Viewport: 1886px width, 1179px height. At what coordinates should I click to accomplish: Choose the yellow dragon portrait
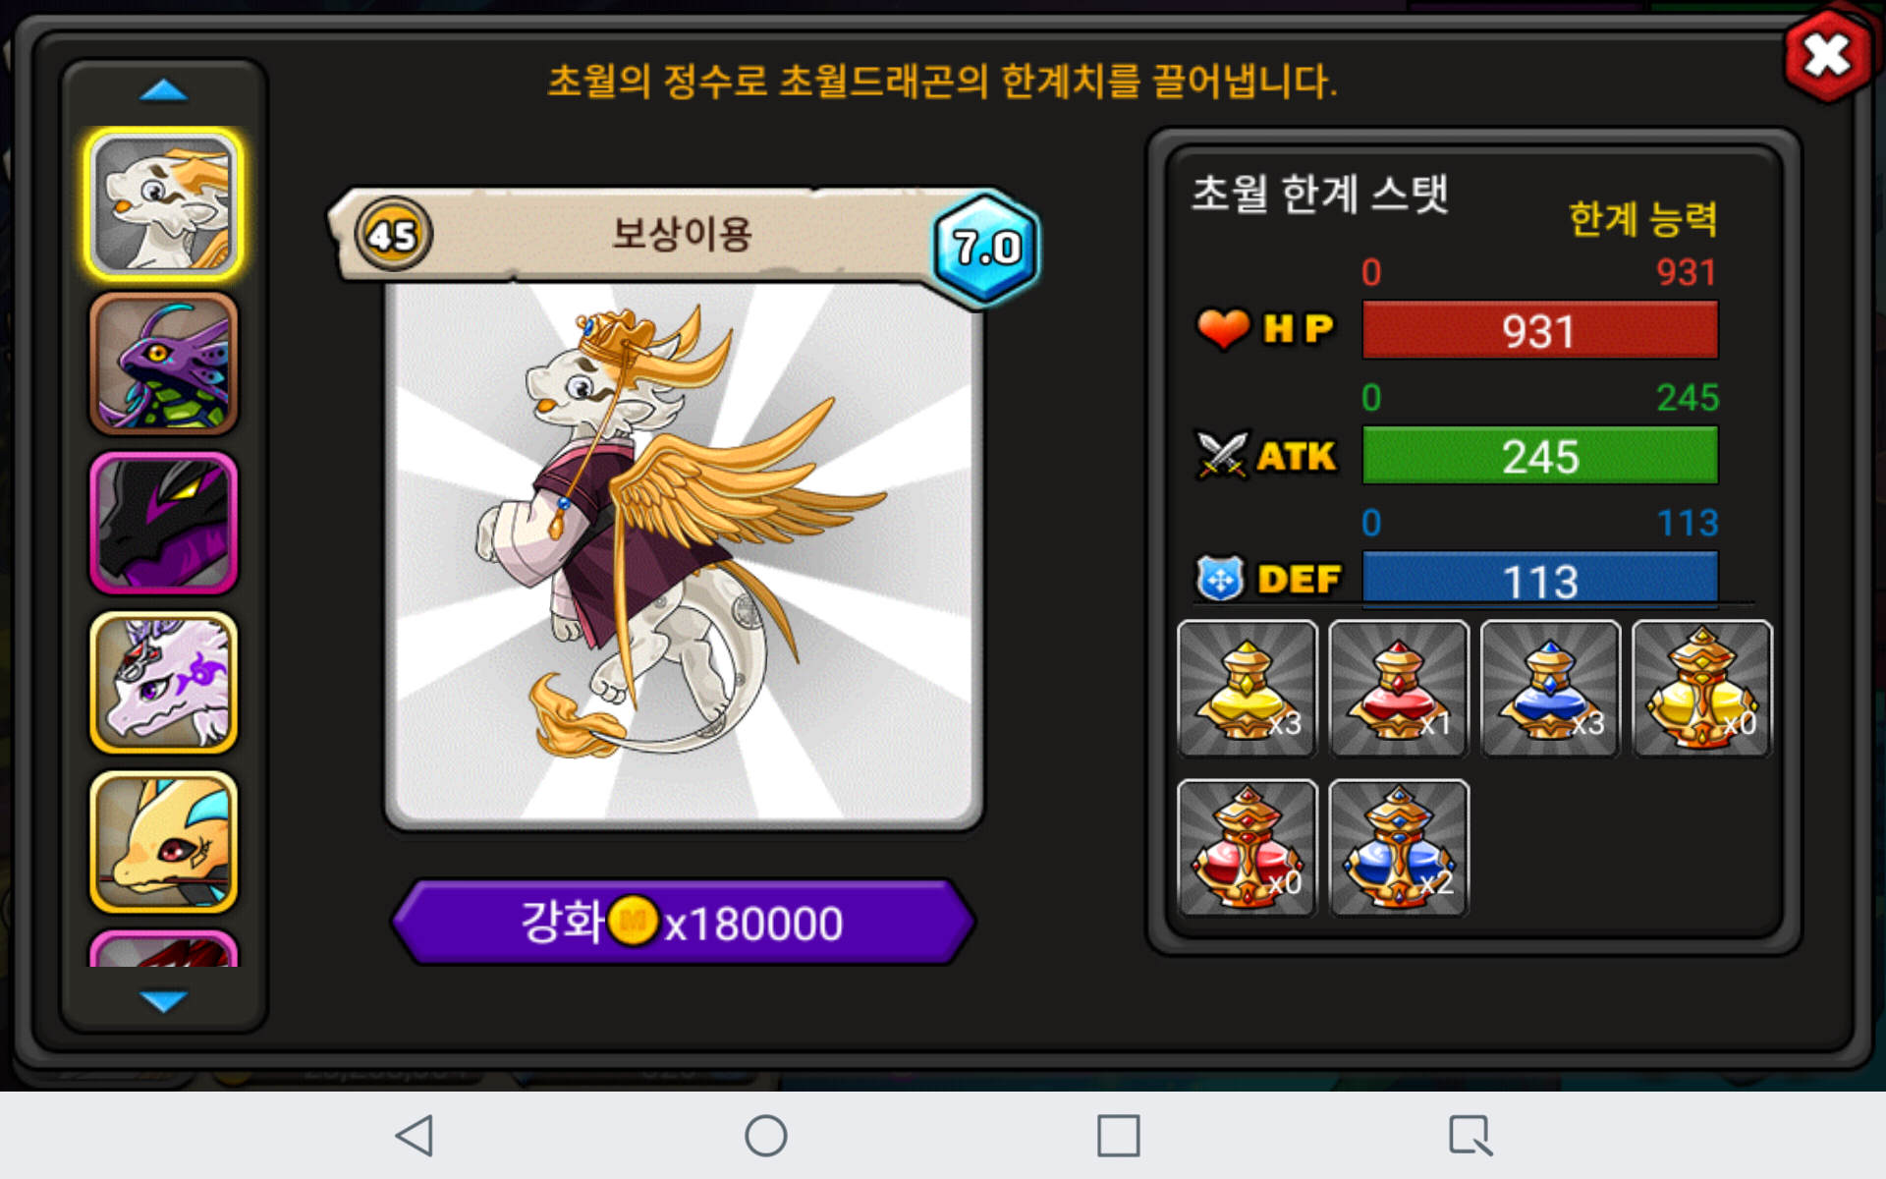pos(164,842)
